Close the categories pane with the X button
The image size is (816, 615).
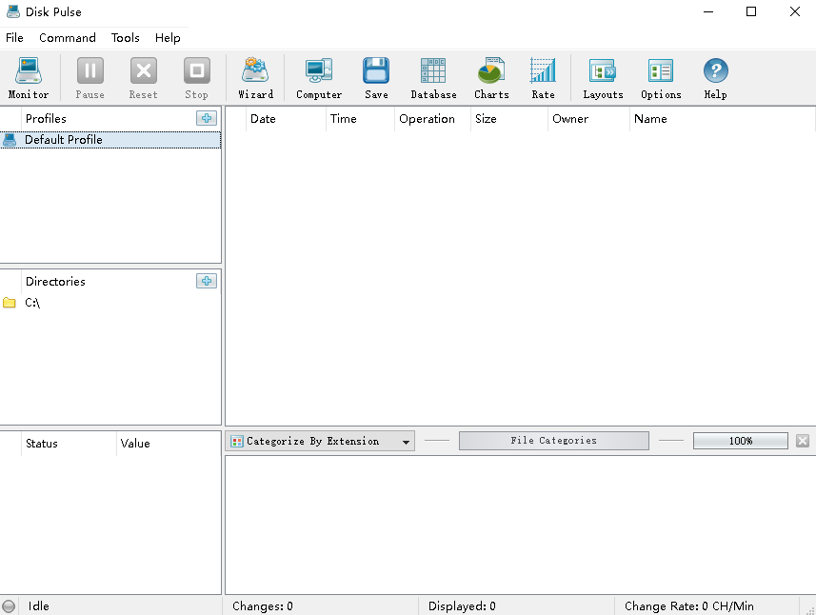pyautogui.click(x=803, y=441)
